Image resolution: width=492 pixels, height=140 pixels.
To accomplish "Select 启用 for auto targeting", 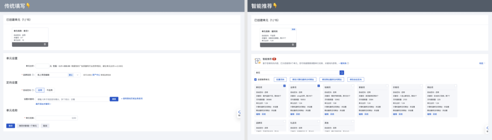I will 40,90.
